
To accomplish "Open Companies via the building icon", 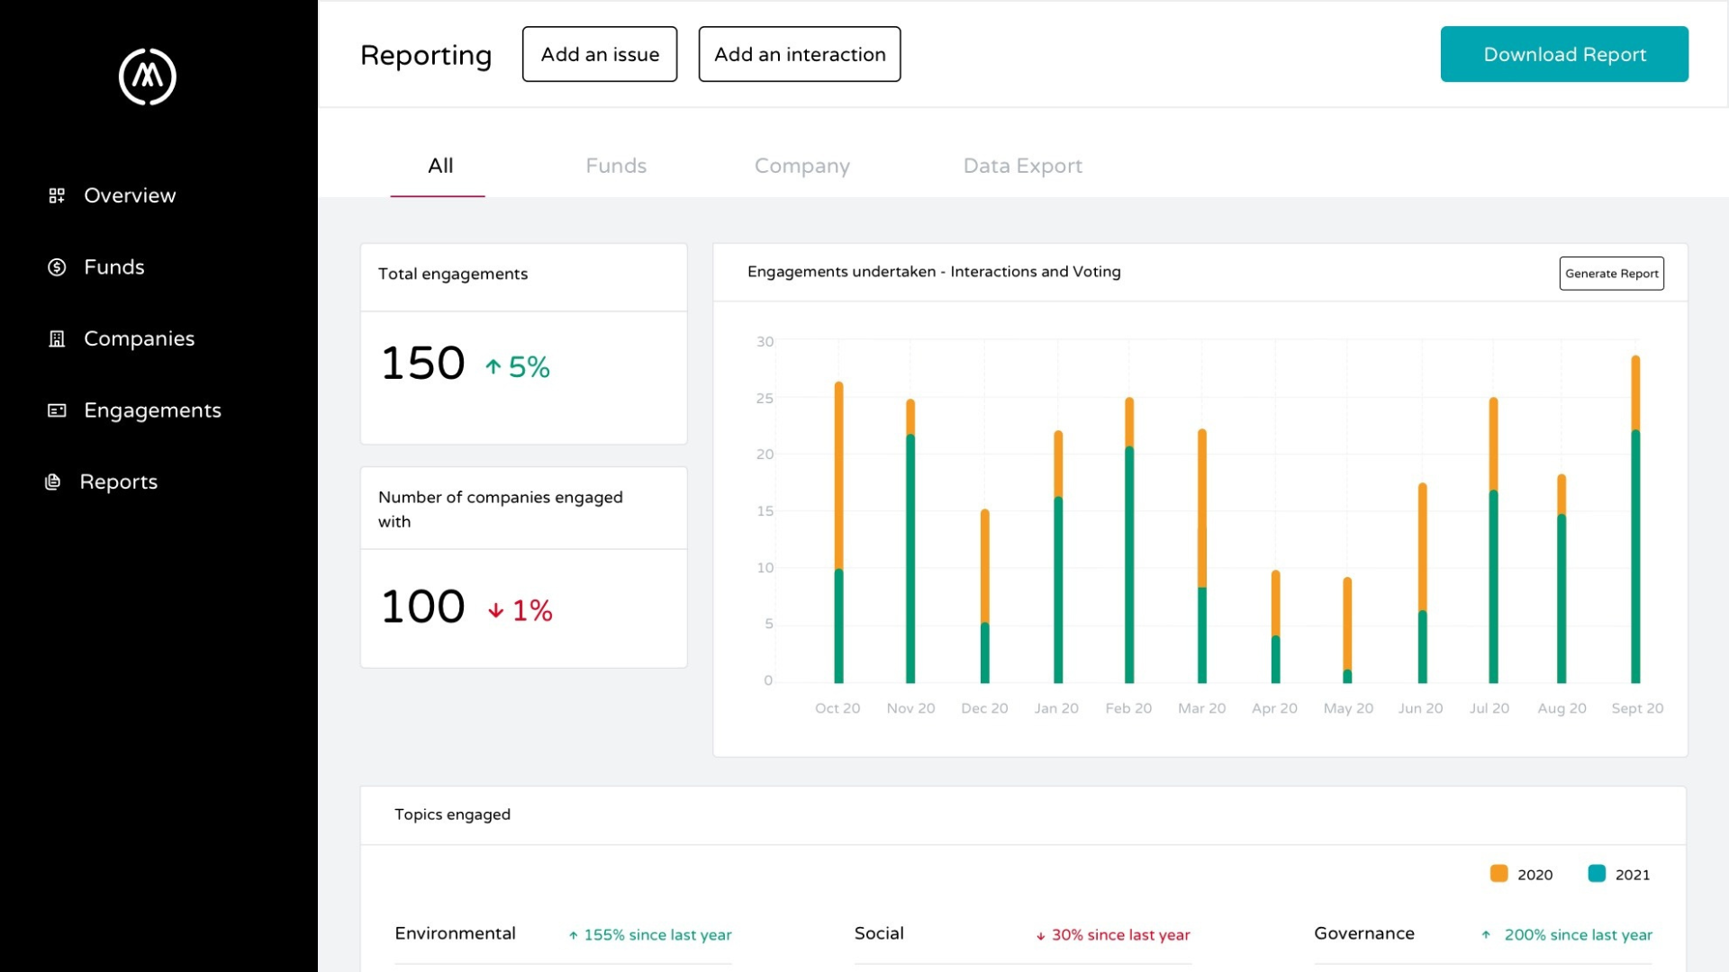I will pos(56,338).
